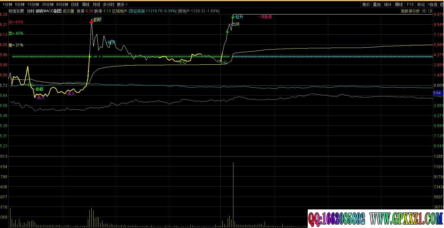
Task: Switch to 日线 daily chart
Action: [75, 4]
